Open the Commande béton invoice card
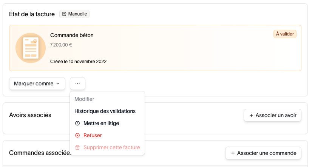The width and height of the screenshot is (312, 167). click(155, 48)
